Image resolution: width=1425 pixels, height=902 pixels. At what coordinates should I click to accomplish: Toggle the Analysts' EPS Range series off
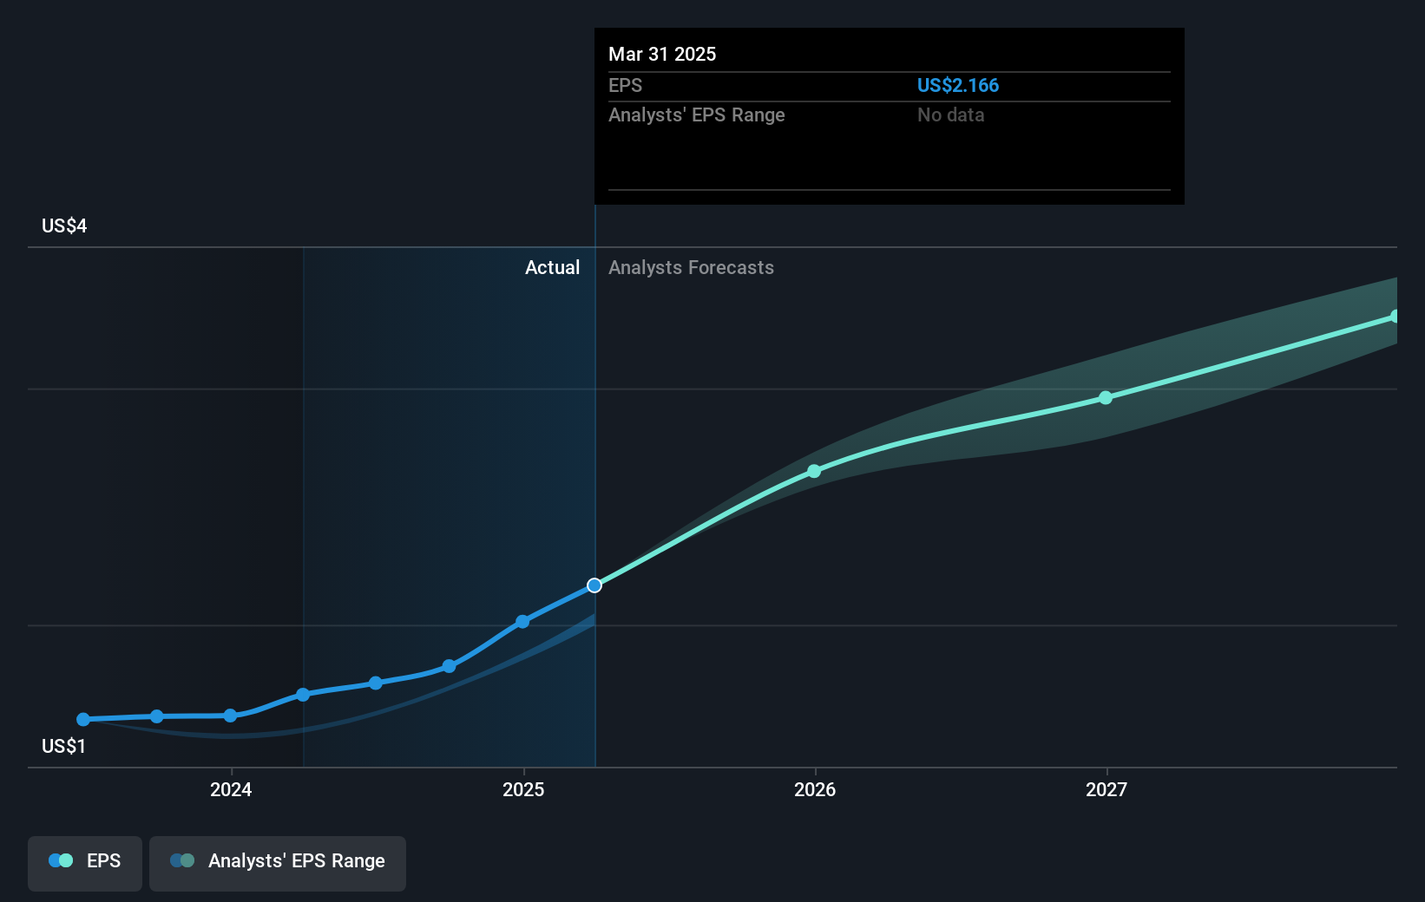coord(277,861)
